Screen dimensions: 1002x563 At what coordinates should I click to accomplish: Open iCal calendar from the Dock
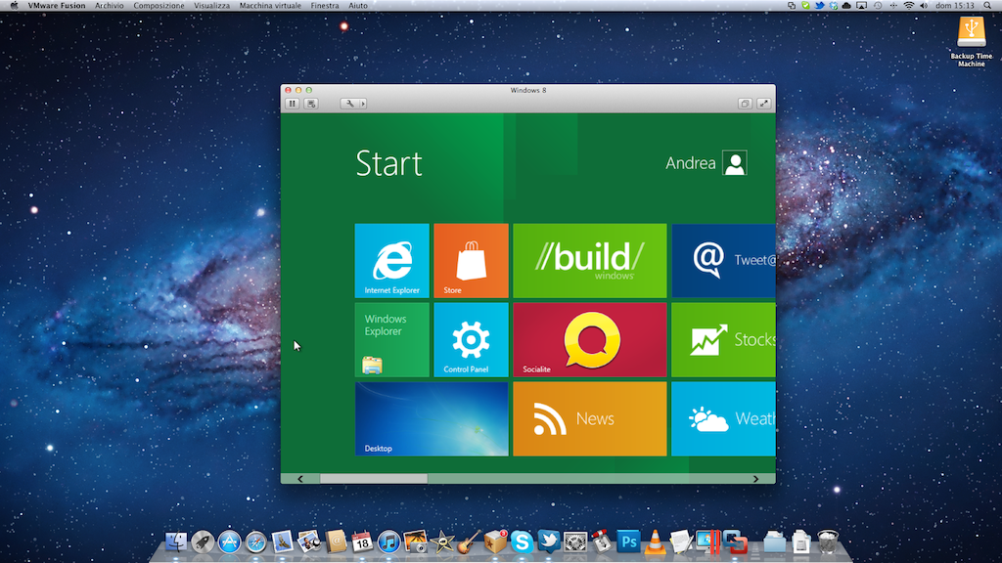[x=362, y=541]
